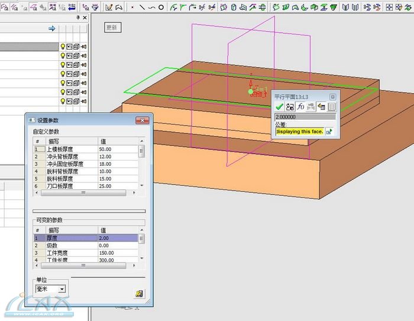
Task: Click the pin icon on left panel
Action: click(x=79, y=18)
